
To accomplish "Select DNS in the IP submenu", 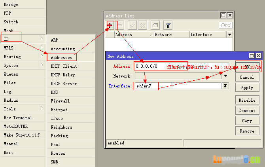I will point(71,92).
